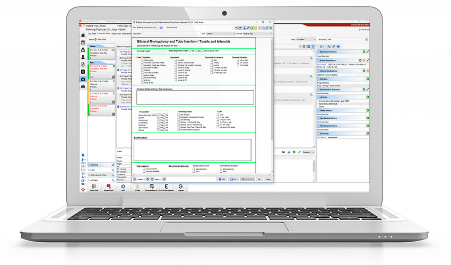Screen dimensions: 451x265
Task: Click the New Task toolbar icon
Action: (x=94, y=188)
